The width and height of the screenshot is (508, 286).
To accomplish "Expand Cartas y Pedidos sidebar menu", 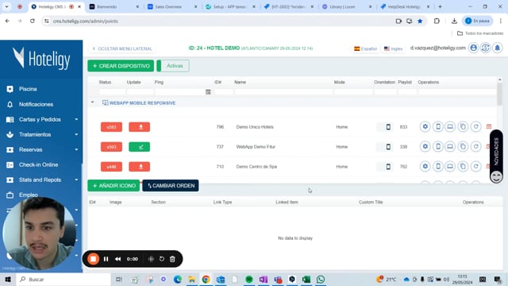I will point(76,119).
